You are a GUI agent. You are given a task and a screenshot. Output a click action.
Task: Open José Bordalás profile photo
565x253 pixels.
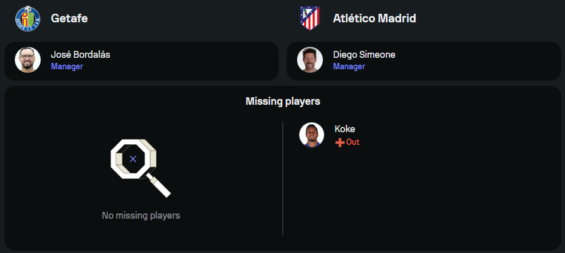[x=27, y=60]
